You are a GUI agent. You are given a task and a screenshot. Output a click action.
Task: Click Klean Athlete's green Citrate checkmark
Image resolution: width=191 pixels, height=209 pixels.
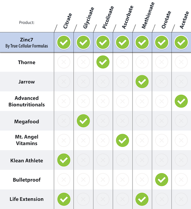(64, 160)
